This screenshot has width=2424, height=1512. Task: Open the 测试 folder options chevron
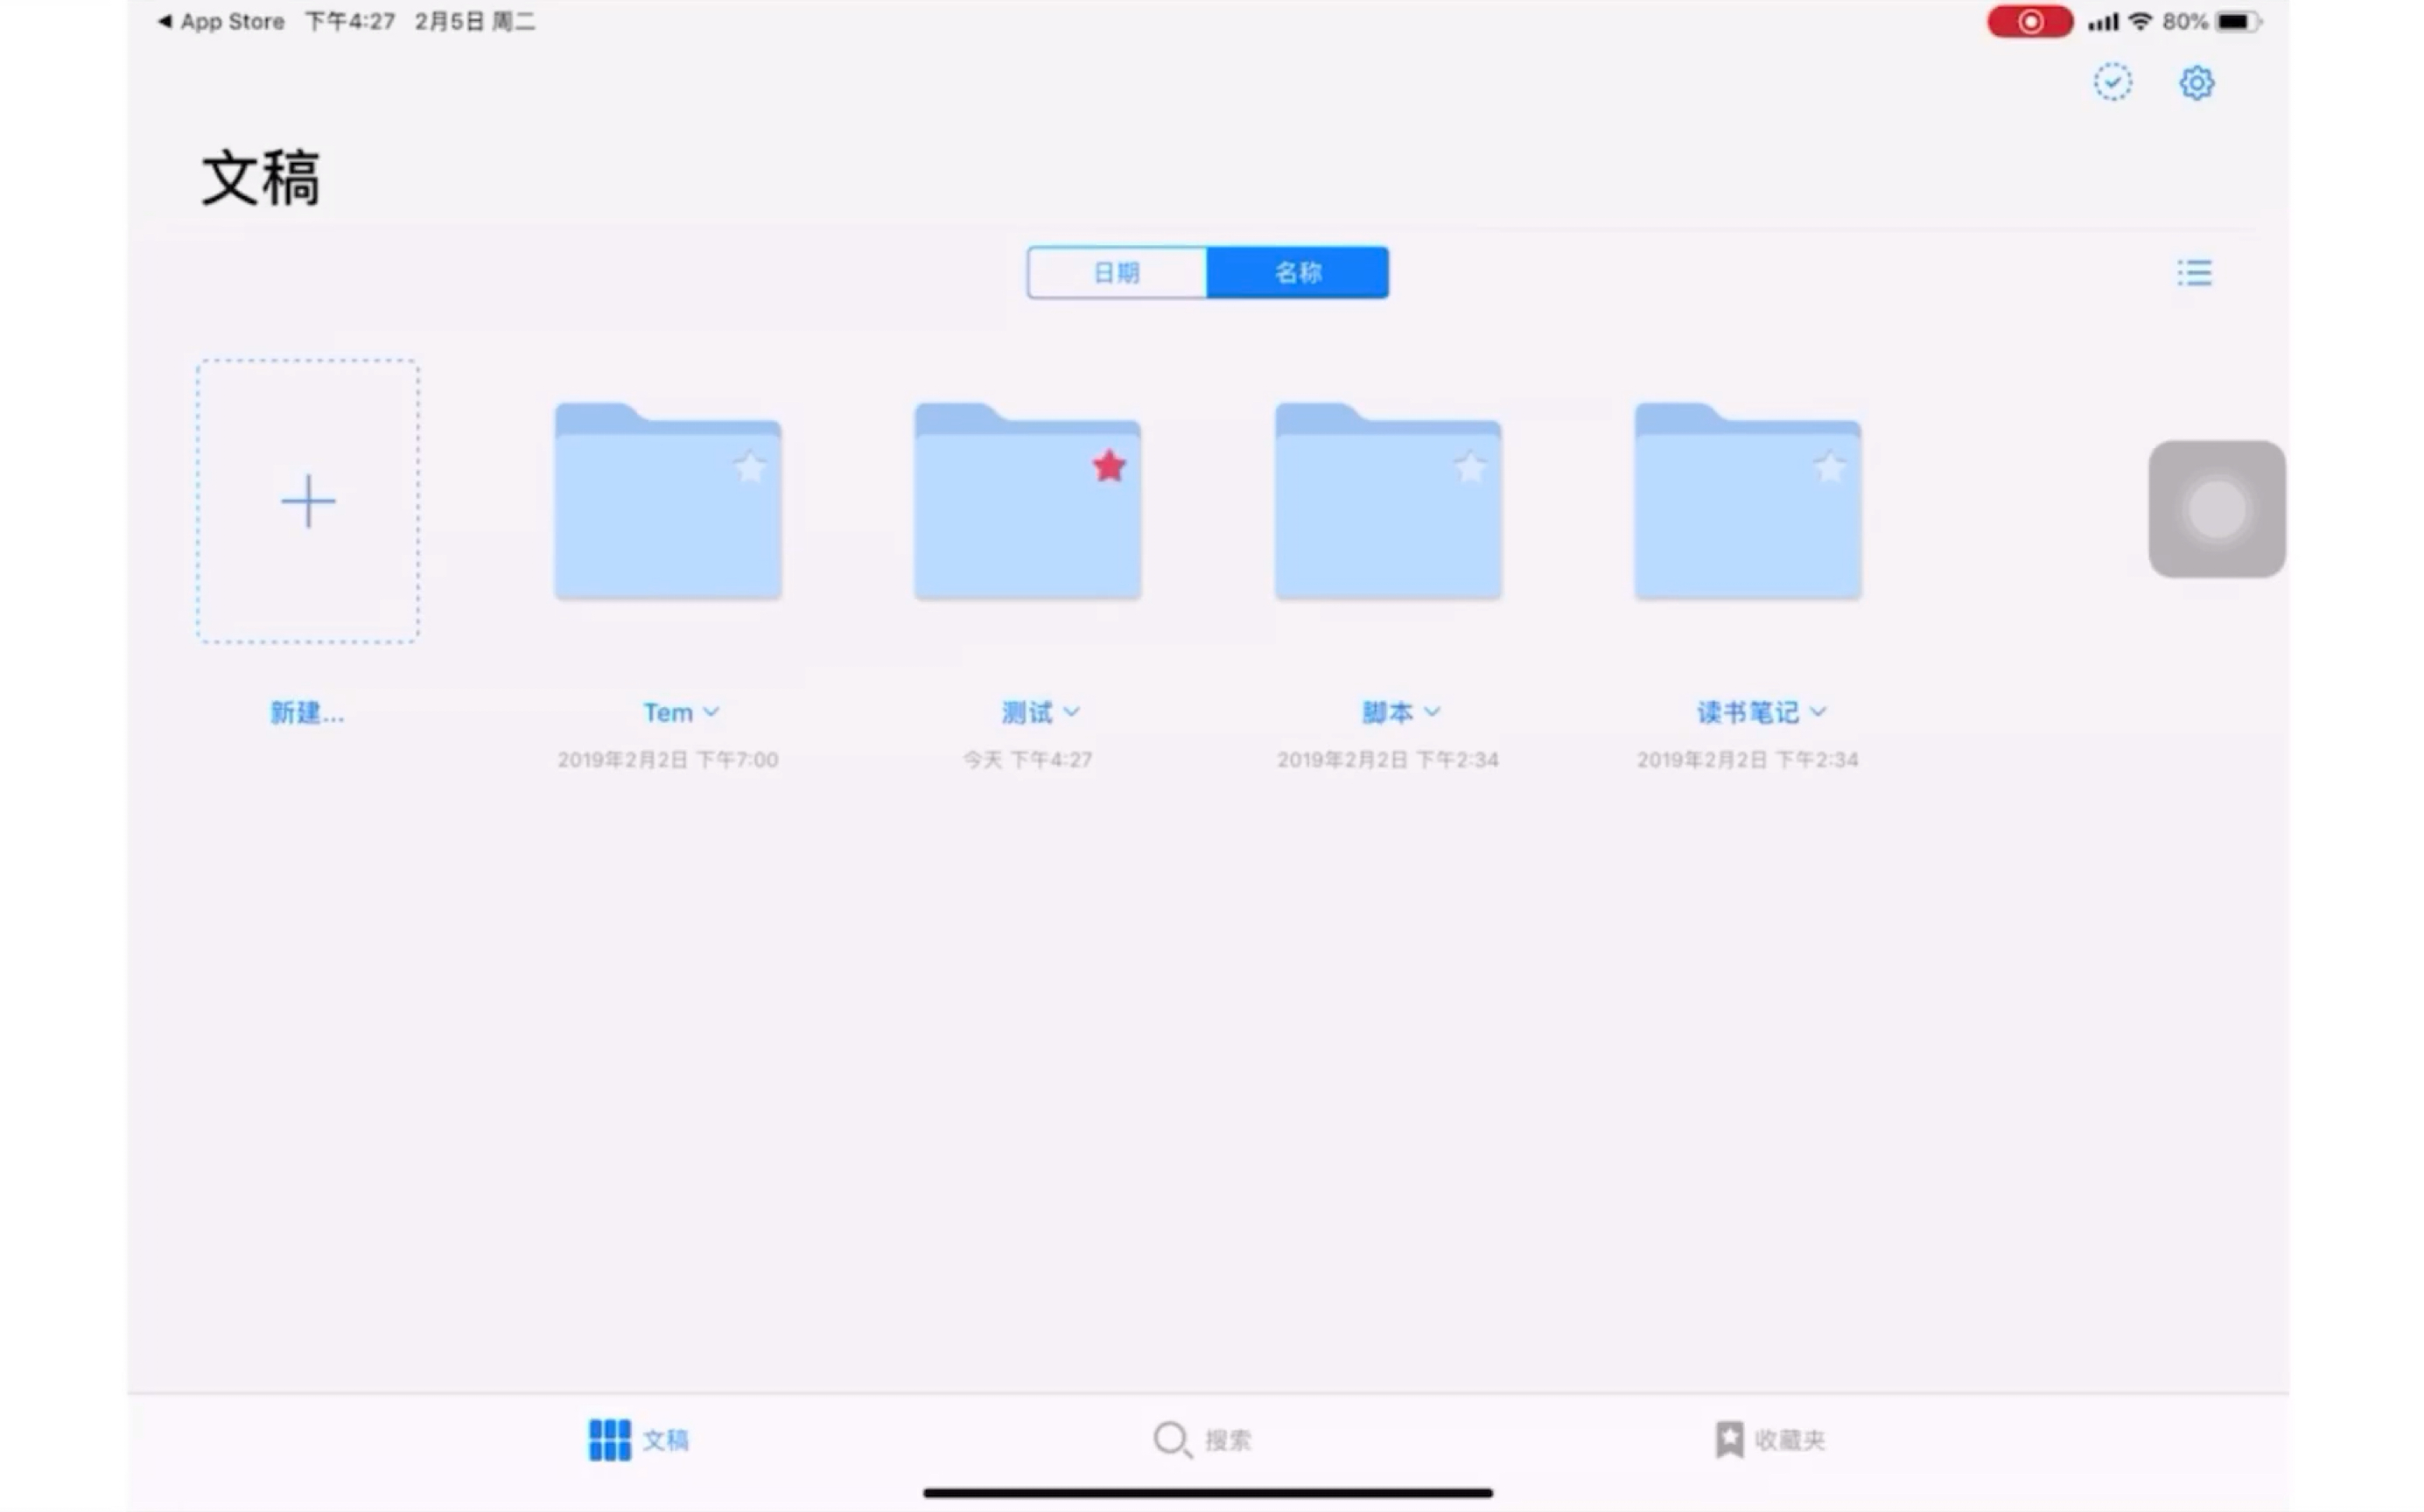point(1073,712)
